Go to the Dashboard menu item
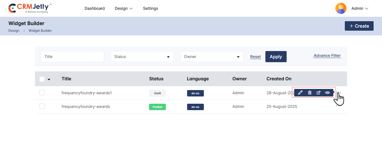Screen dimensions: 382x167 coord(95,8)
